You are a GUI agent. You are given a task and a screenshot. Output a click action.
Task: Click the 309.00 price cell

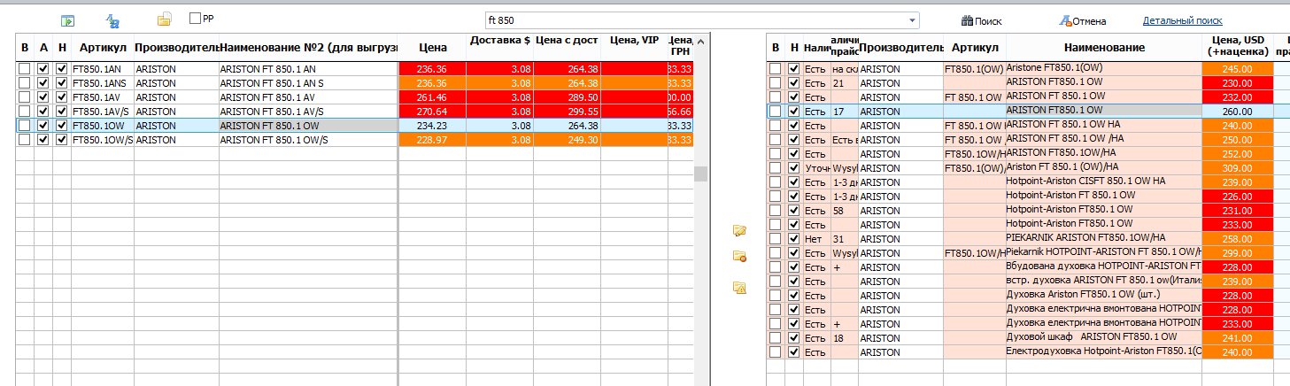point(1237,168)
